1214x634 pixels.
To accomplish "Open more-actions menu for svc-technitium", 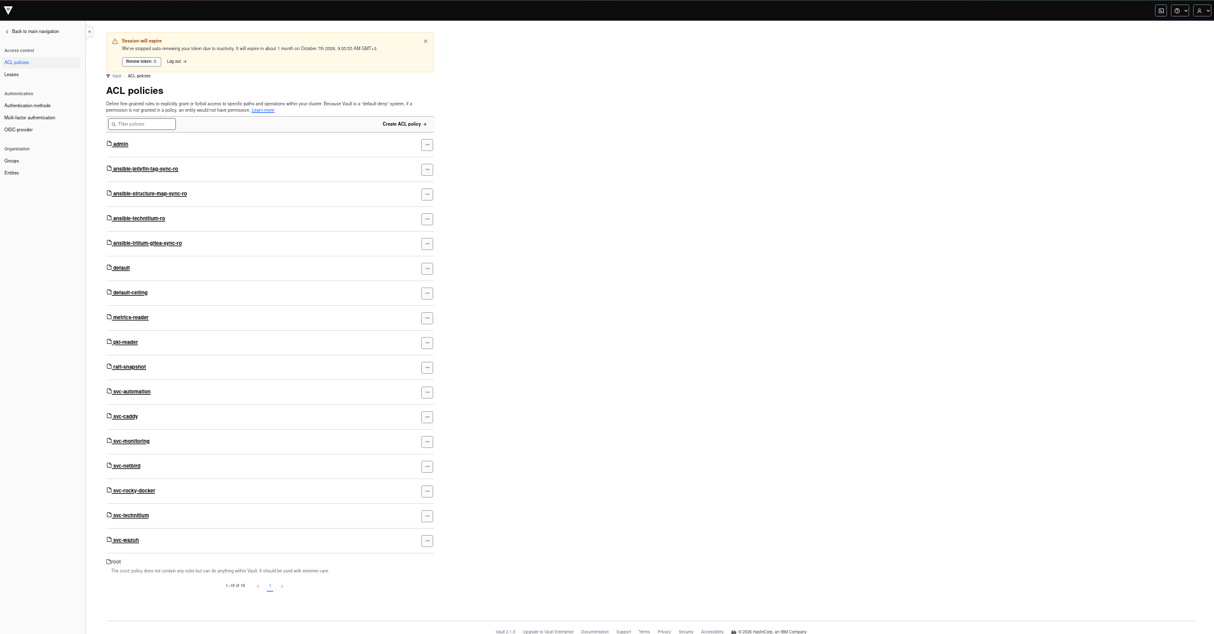I will (x=428, y=516).
